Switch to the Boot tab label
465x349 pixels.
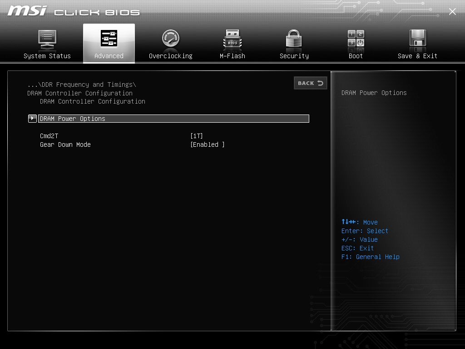[356, 56]
